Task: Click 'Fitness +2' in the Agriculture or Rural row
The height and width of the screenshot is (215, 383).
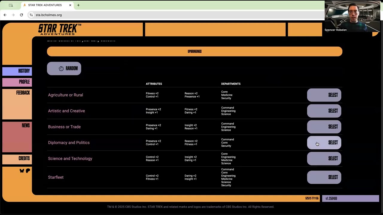Action: coord(152,93)
